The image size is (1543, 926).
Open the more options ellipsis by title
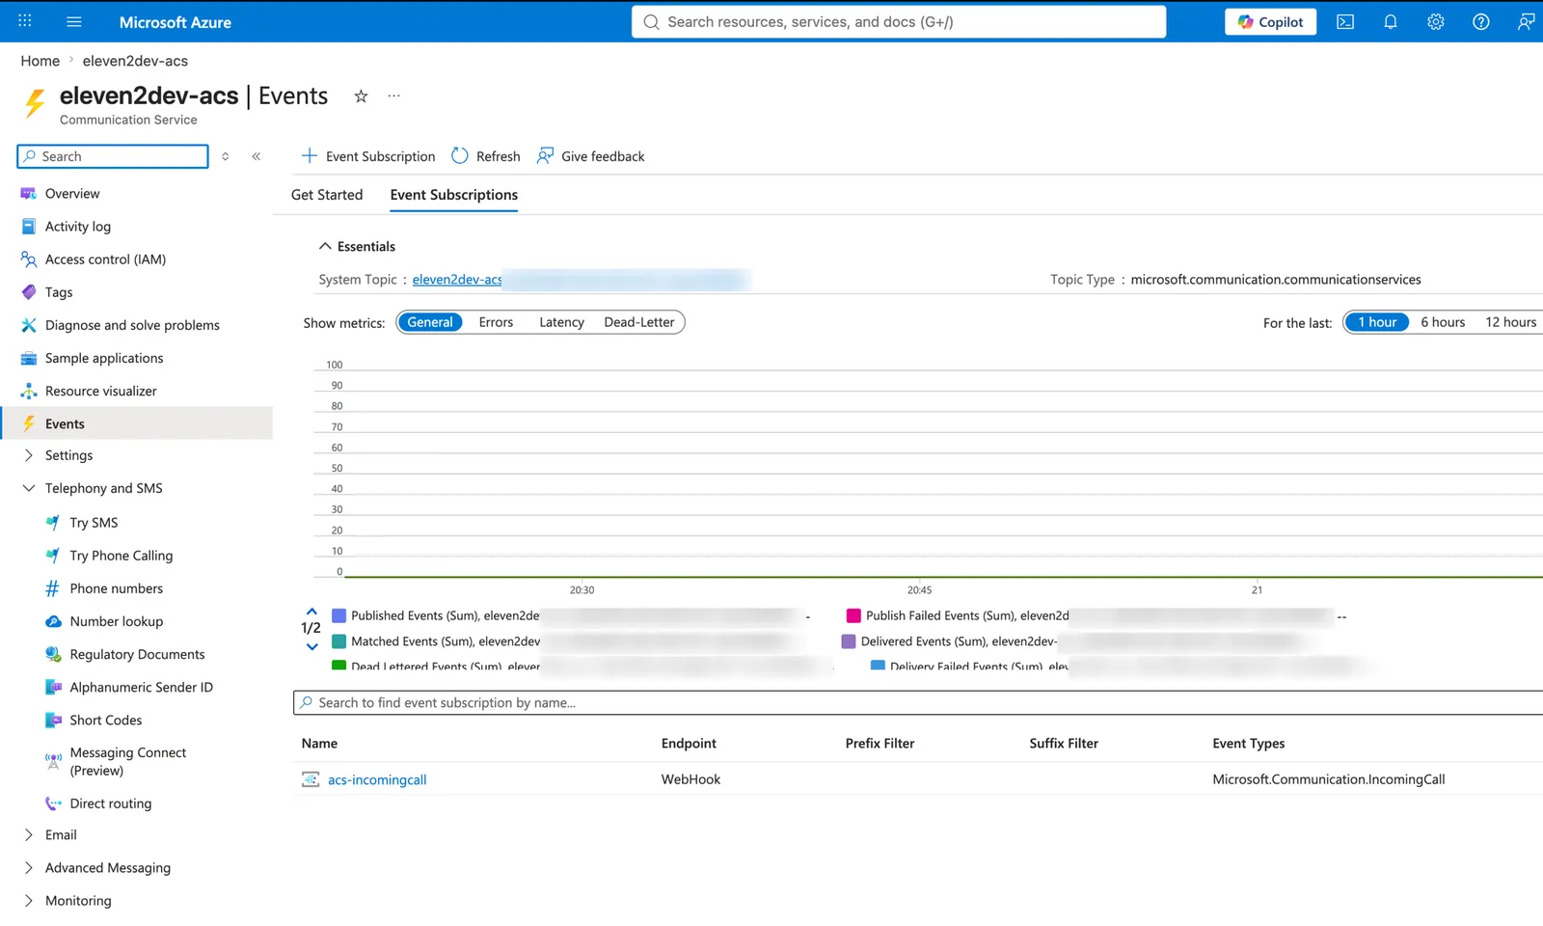(393, 95)
